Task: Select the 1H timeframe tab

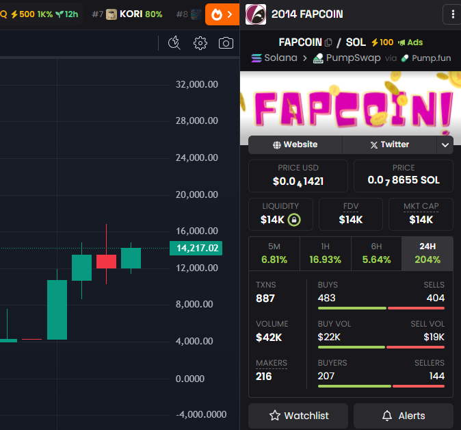Action: (325, 253)
